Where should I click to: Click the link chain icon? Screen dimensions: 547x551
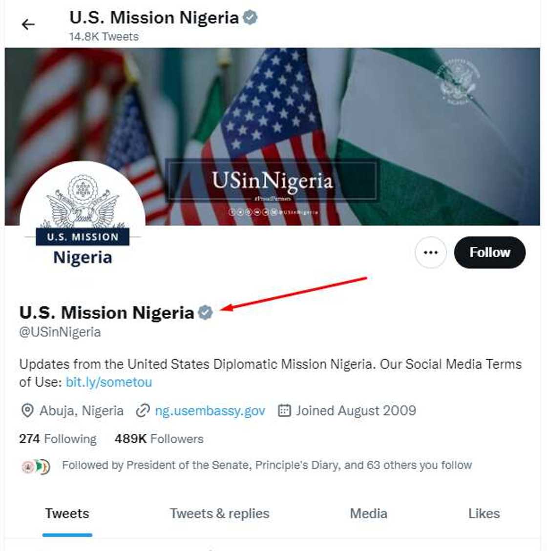click(143, 411)
